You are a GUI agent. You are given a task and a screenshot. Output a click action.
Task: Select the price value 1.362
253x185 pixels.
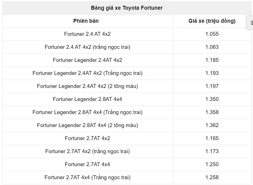coord(212,125)
